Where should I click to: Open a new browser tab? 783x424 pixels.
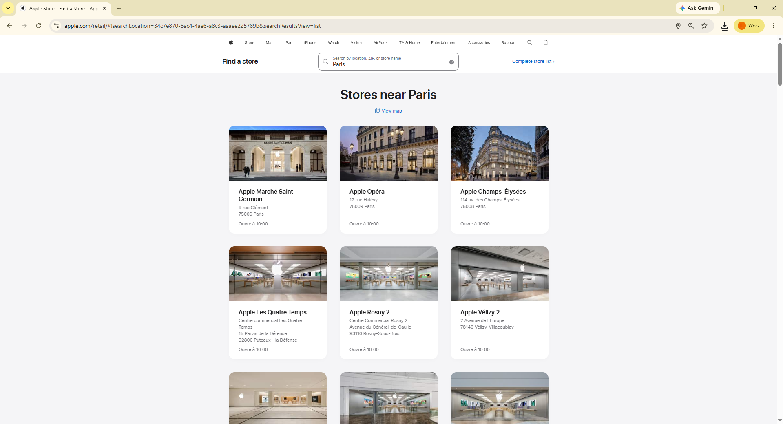click(119, 8)
